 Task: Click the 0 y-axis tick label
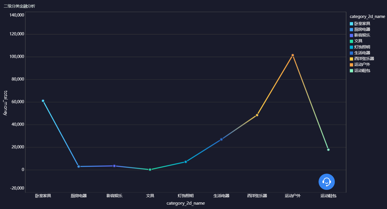click(23, 170)
